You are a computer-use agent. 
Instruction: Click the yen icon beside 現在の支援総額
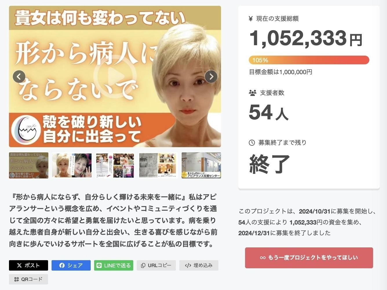[x=251, y=19]
